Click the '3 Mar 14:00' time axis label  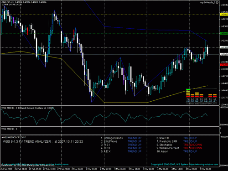click(x=134, y=169)
